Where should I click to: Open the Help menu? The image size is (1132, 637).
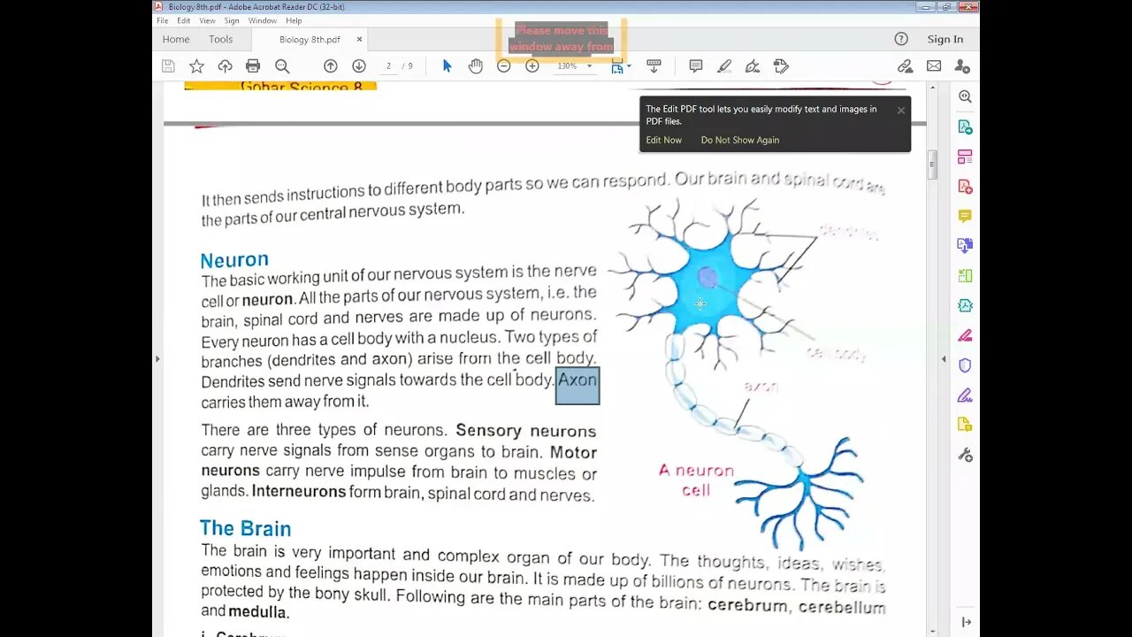[x=294, y=20]
